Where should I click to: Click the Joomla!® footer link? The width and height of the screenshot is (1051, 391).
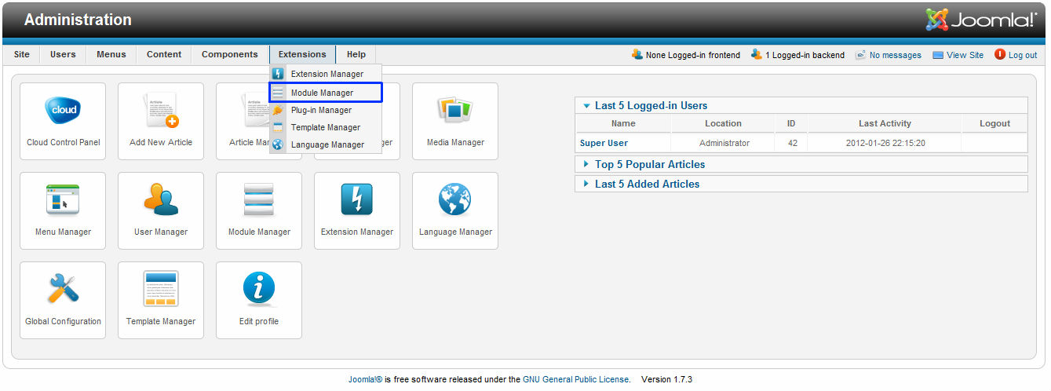(x=365, y=379)
